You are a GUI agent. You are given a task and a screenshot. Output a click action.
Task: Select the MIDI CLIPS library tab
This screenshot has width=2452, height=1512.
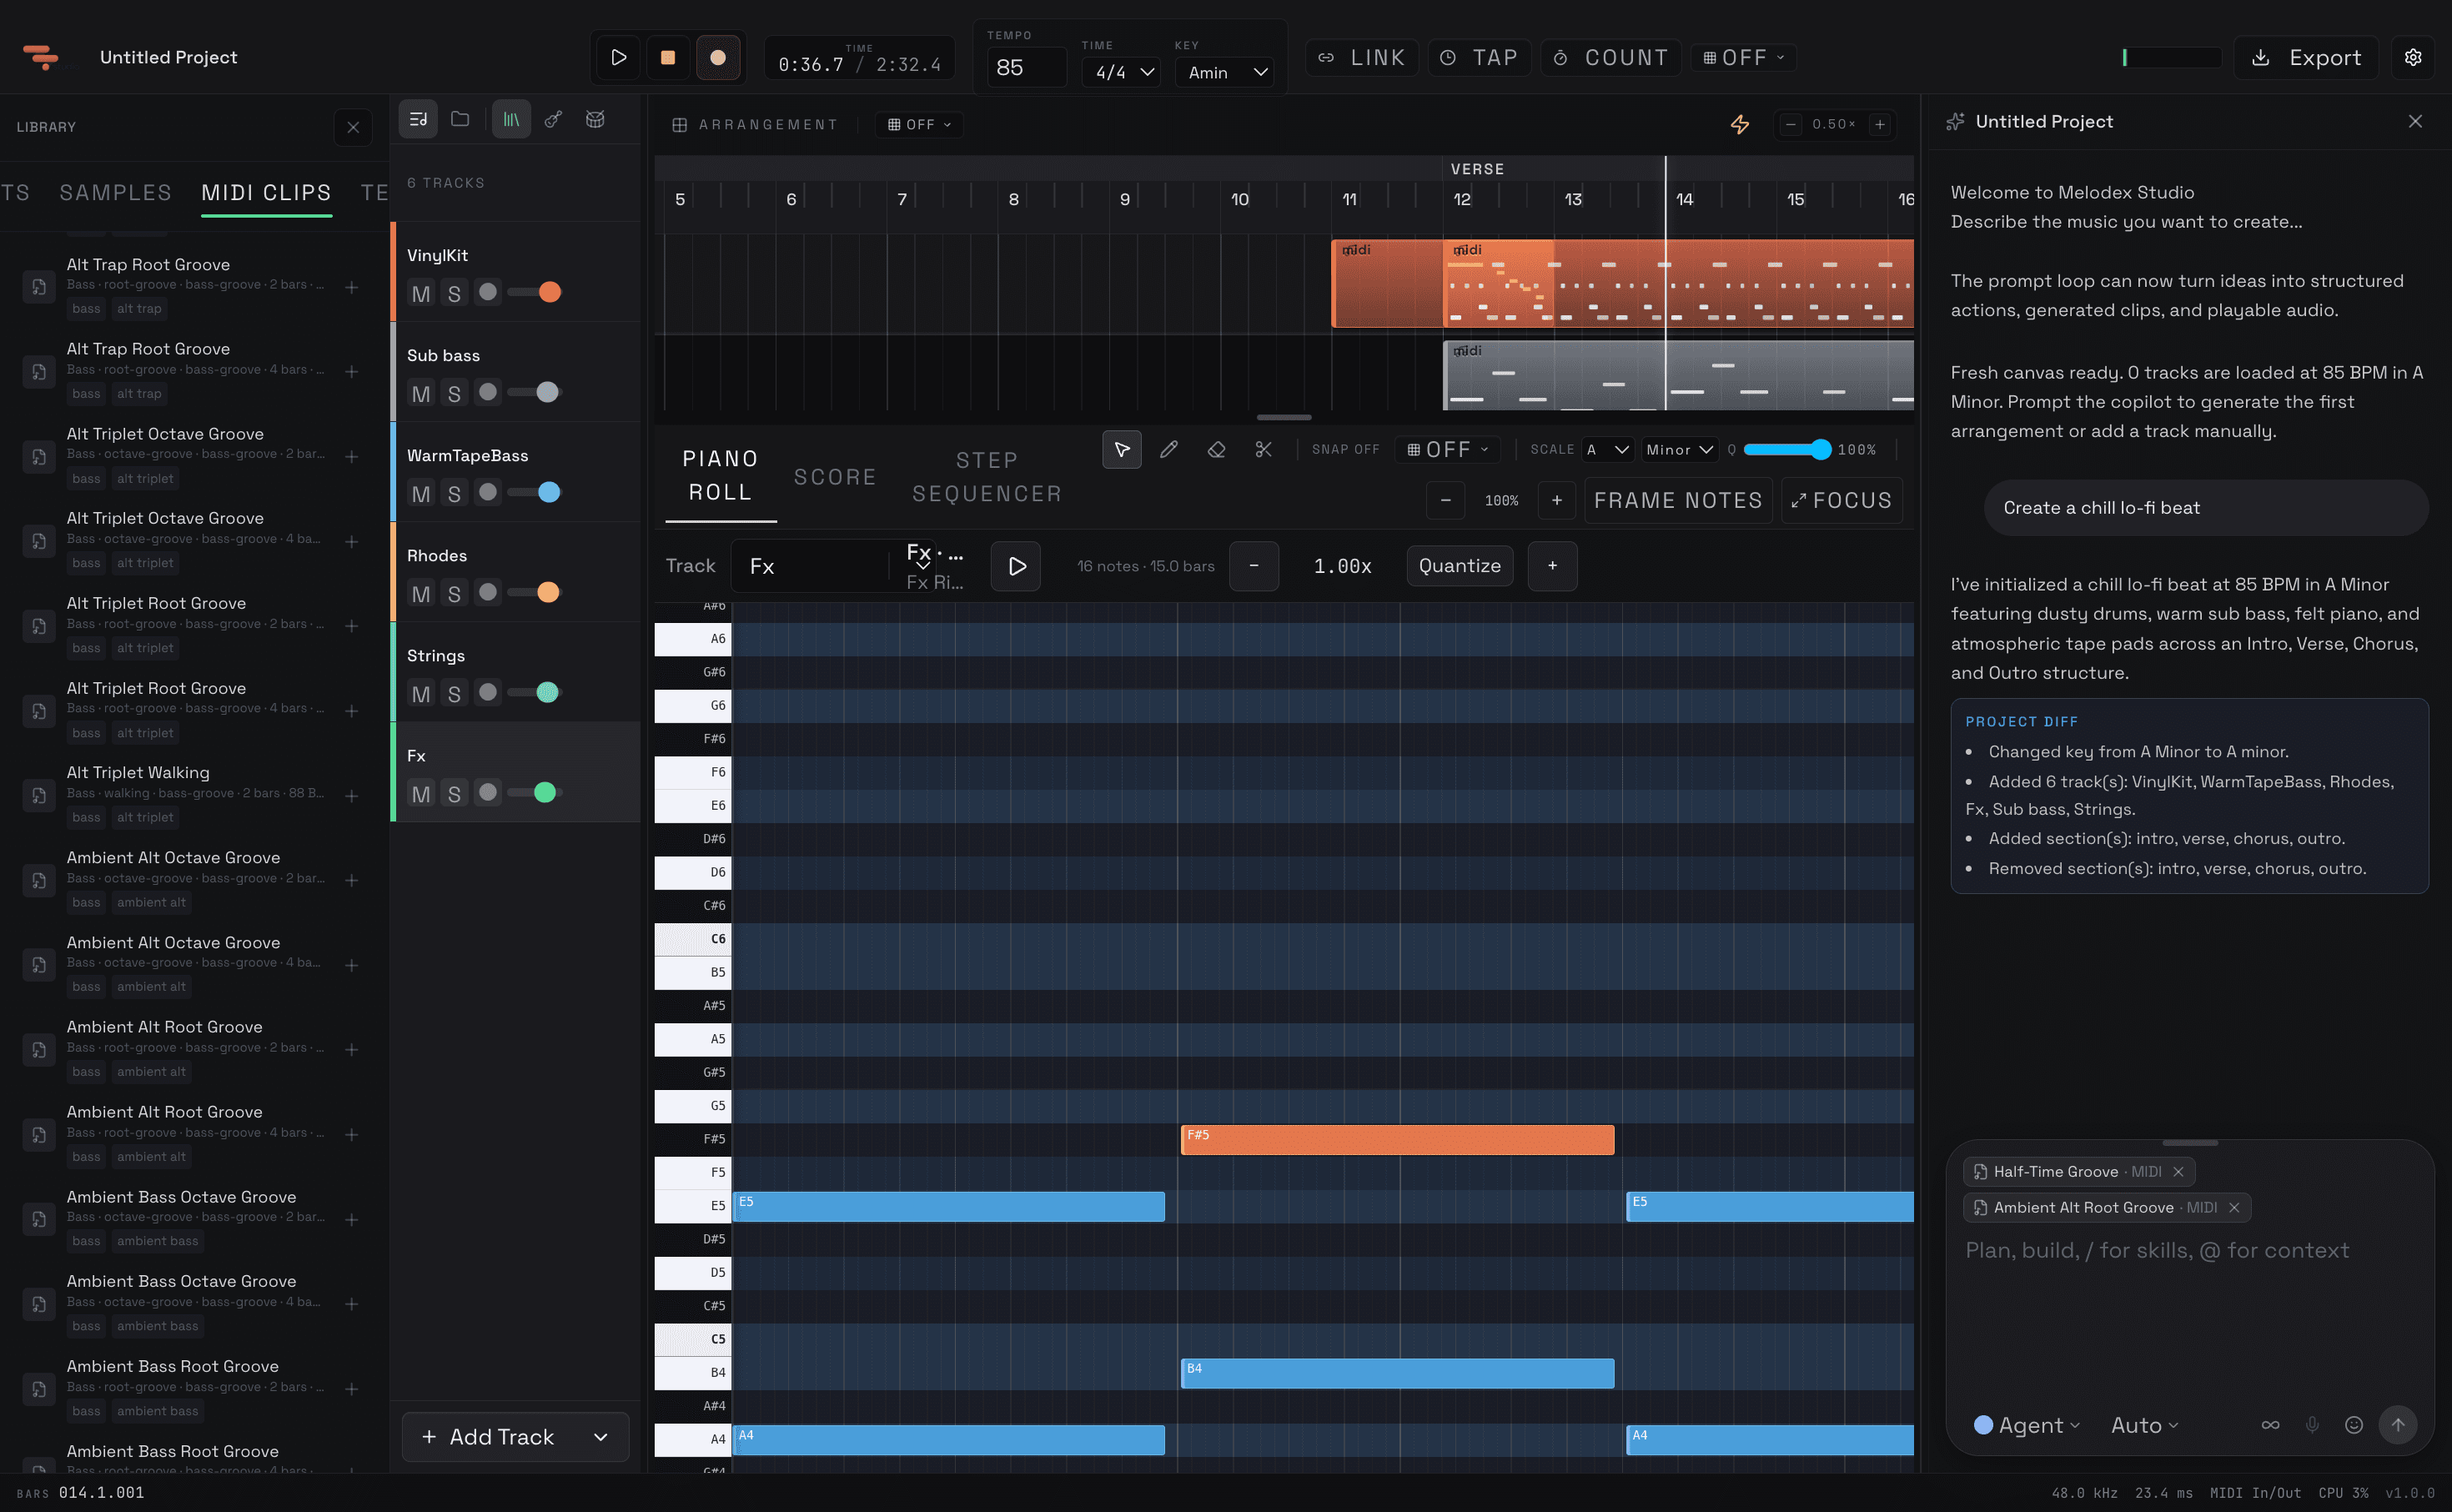click(x=266, y=192)
